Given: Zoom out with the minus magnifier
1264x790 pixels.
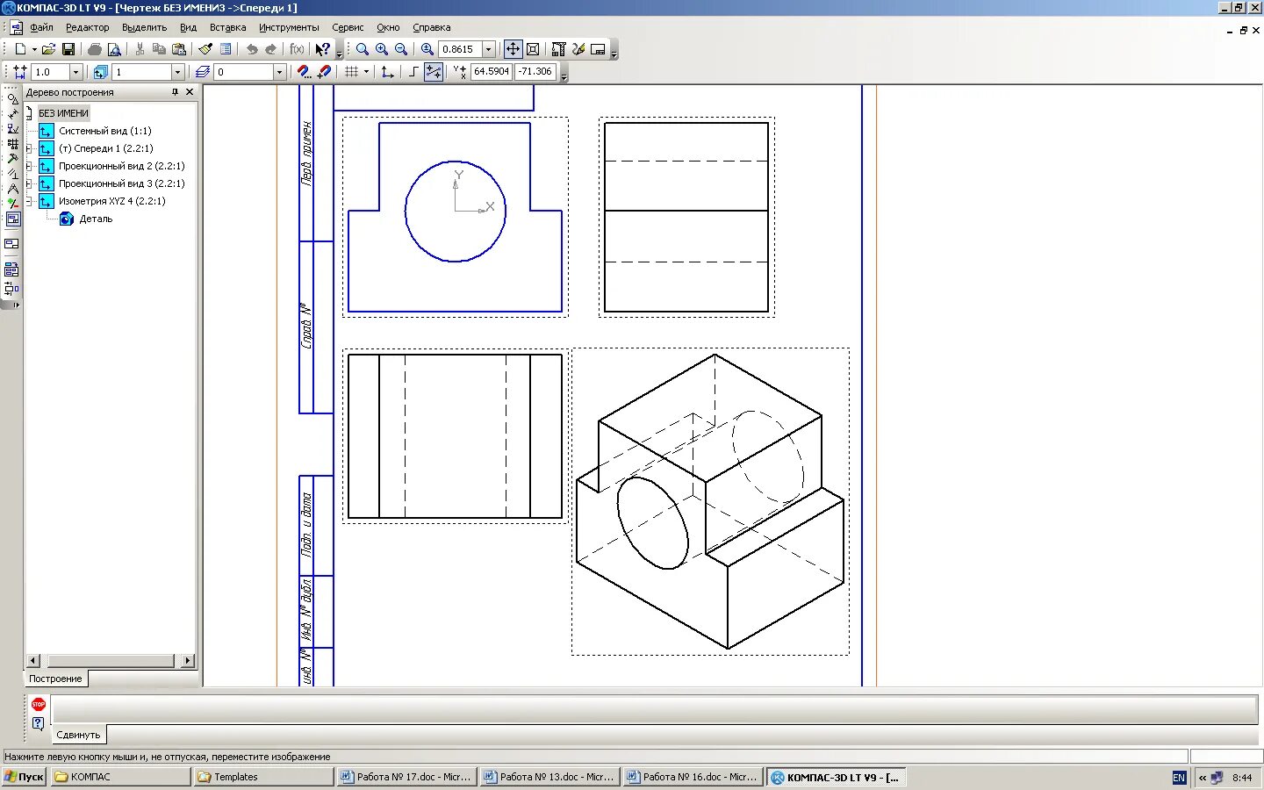Looking at the screenshot, I should [x=401, y=49].
